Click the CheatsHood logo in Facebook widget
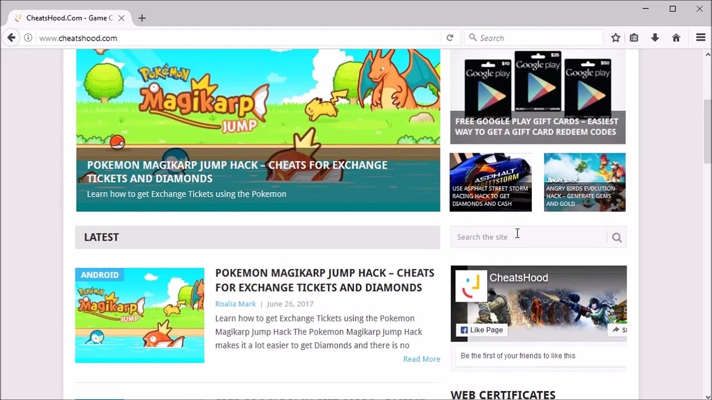The image size is (712, 400). point(472,286)
